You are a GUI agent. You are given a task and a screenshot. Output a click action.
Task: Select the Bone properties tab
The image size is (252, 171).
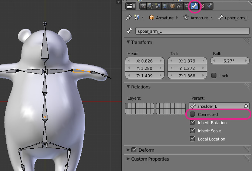[195, 6]
